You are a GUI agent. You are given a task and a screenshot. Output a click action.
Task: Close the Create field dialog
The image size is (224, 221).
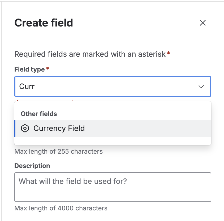click(203, 23)
